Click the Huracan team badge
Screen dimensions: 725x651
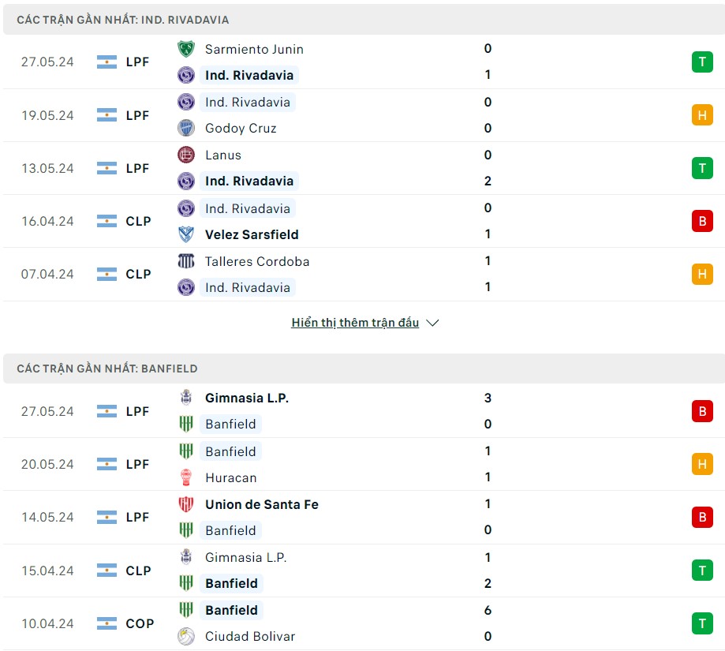coord(185,477)
